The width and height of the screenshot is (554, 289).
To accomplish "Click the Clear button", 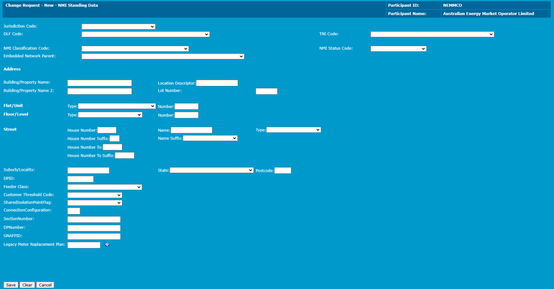I will (x=27, y=285).
